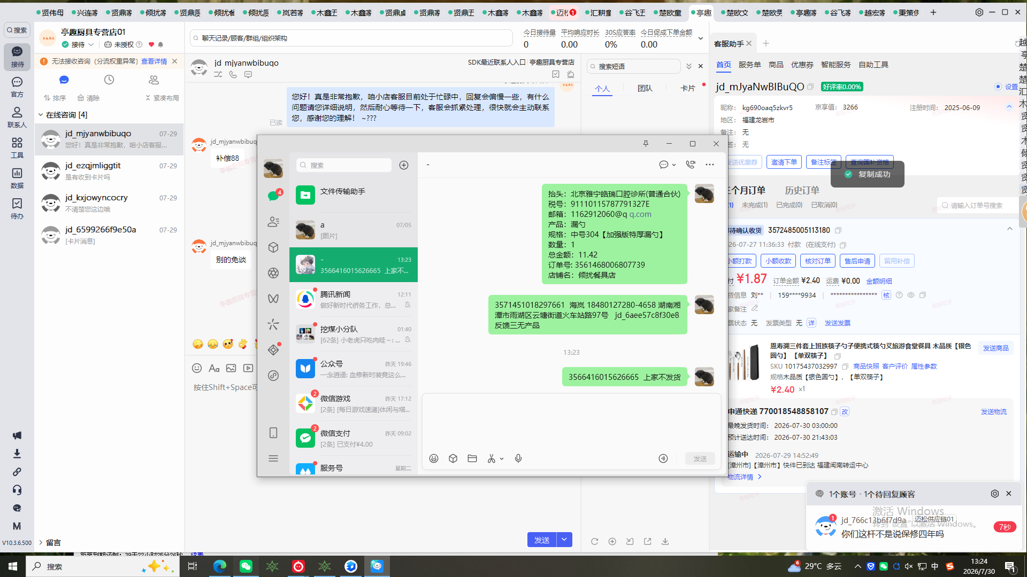Open the 查看详情 link in warning bar
Viewport: 1027px width, 577px height.
pos(154,61)
